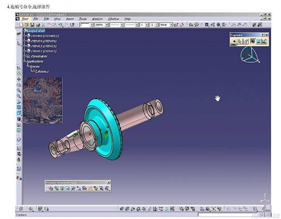Screen dimensions: 281x219
Task: Open the 100% opacity dropdown
Action: pos(107,25)
